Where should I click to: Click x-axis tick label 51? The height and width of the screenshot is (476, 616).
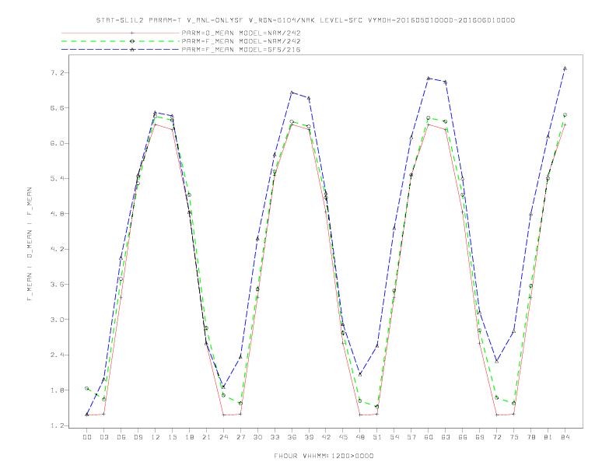pos(377,437)
